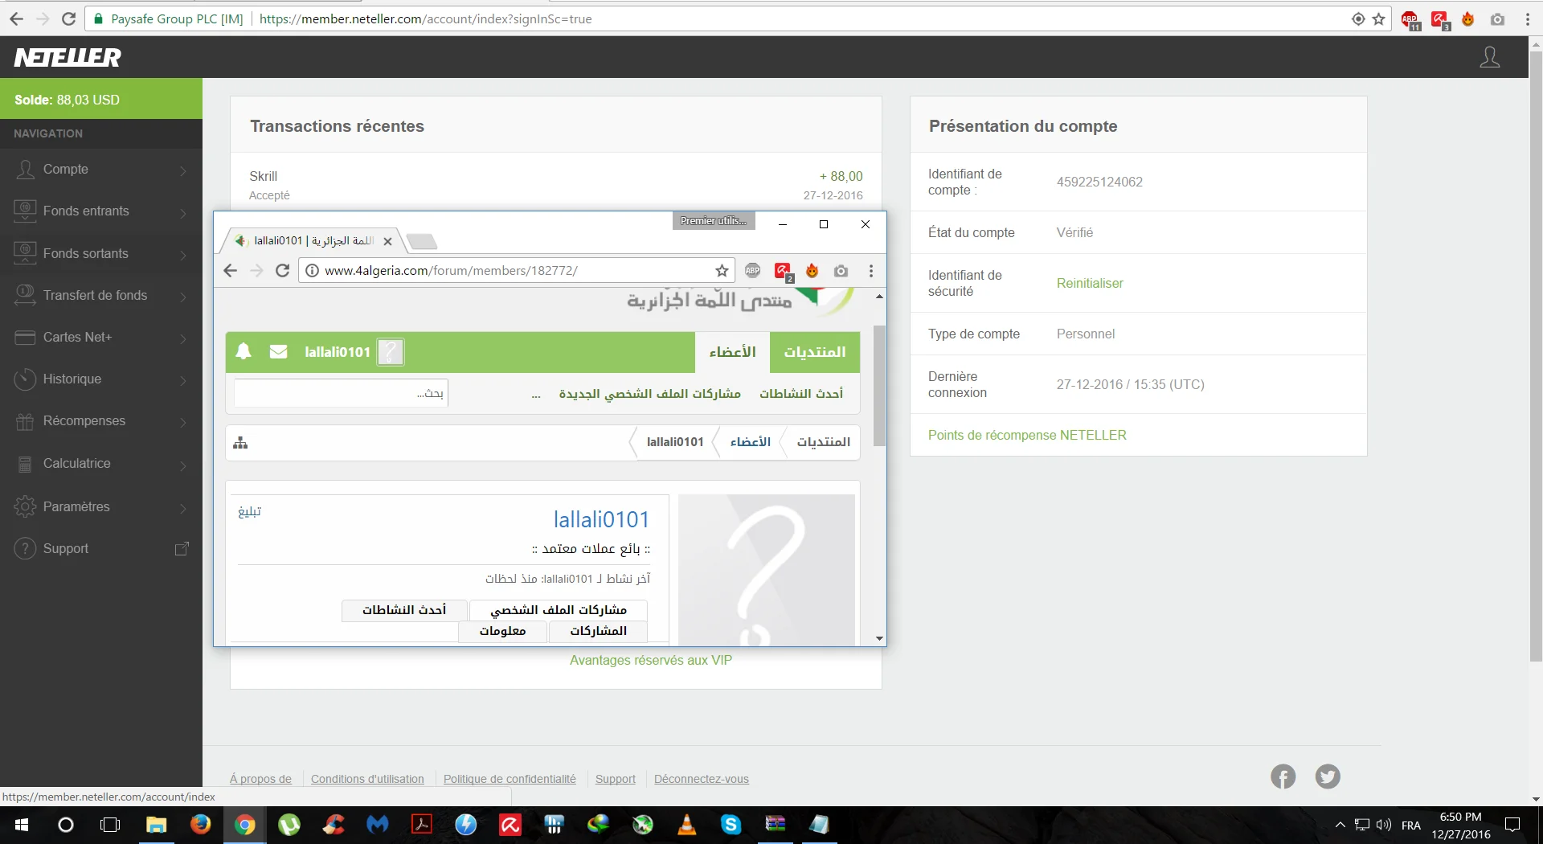This screenshot has height=844, width=1543.
Task: Open Support via its external-link icon
Action: (x=182, y=548)
